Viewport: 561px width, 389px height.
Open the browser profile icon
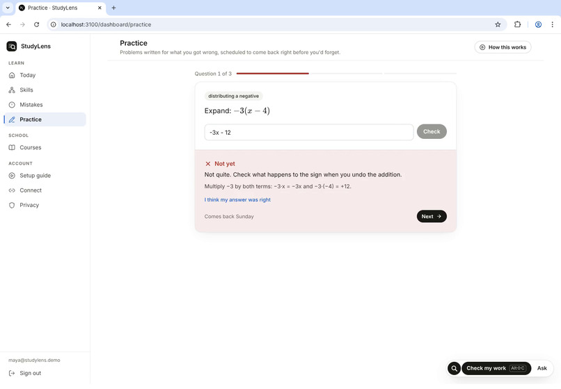[538, 24]
